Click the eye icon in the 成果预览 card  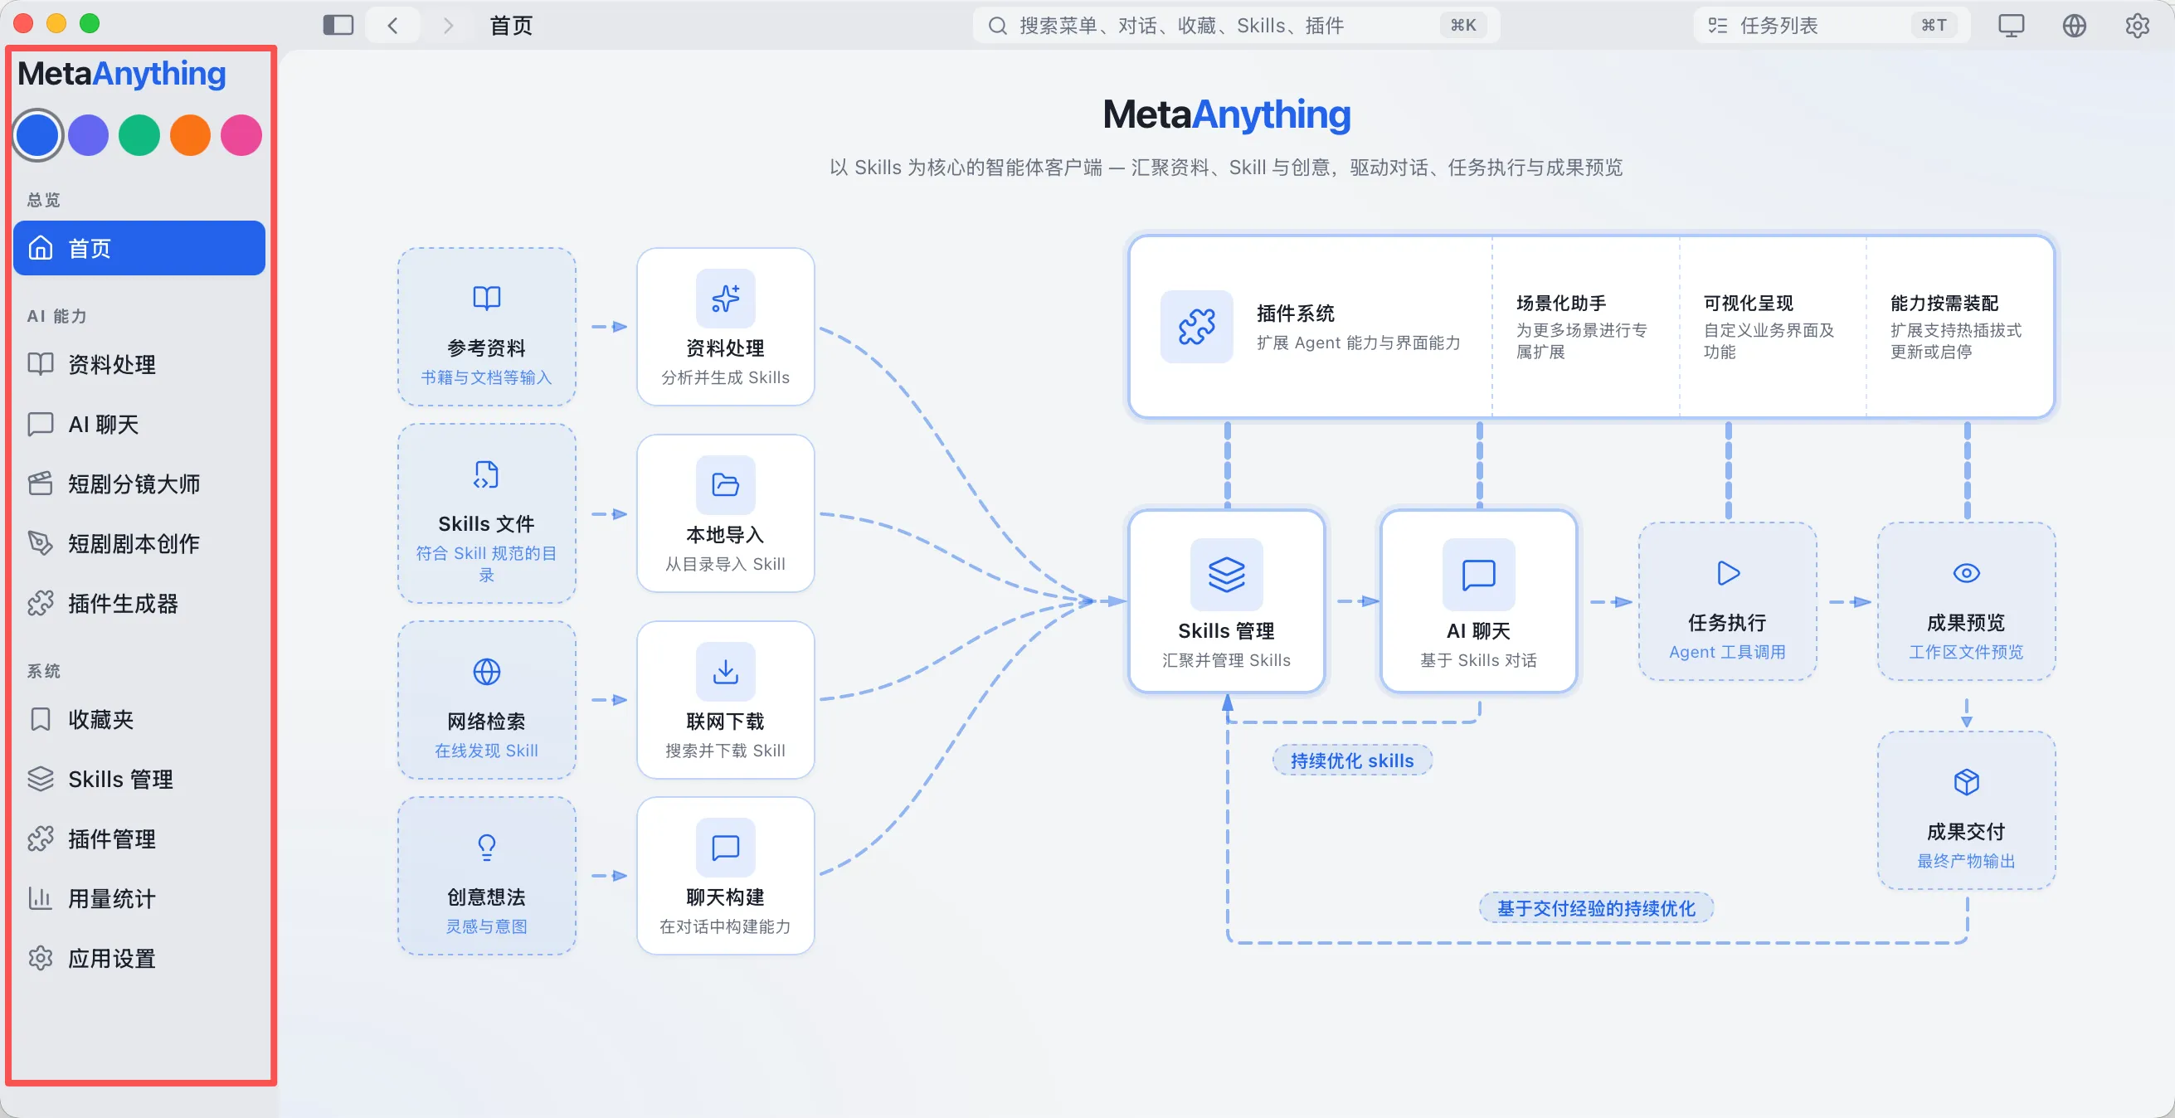coord(1967,573)
